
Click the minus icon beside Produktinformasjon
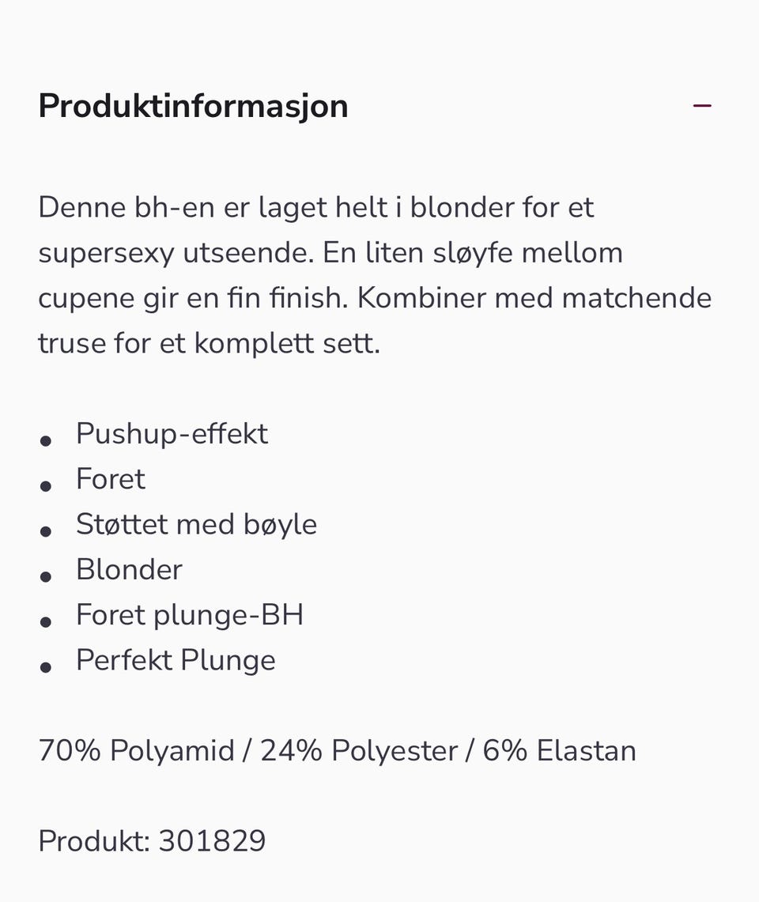(702, 104)
